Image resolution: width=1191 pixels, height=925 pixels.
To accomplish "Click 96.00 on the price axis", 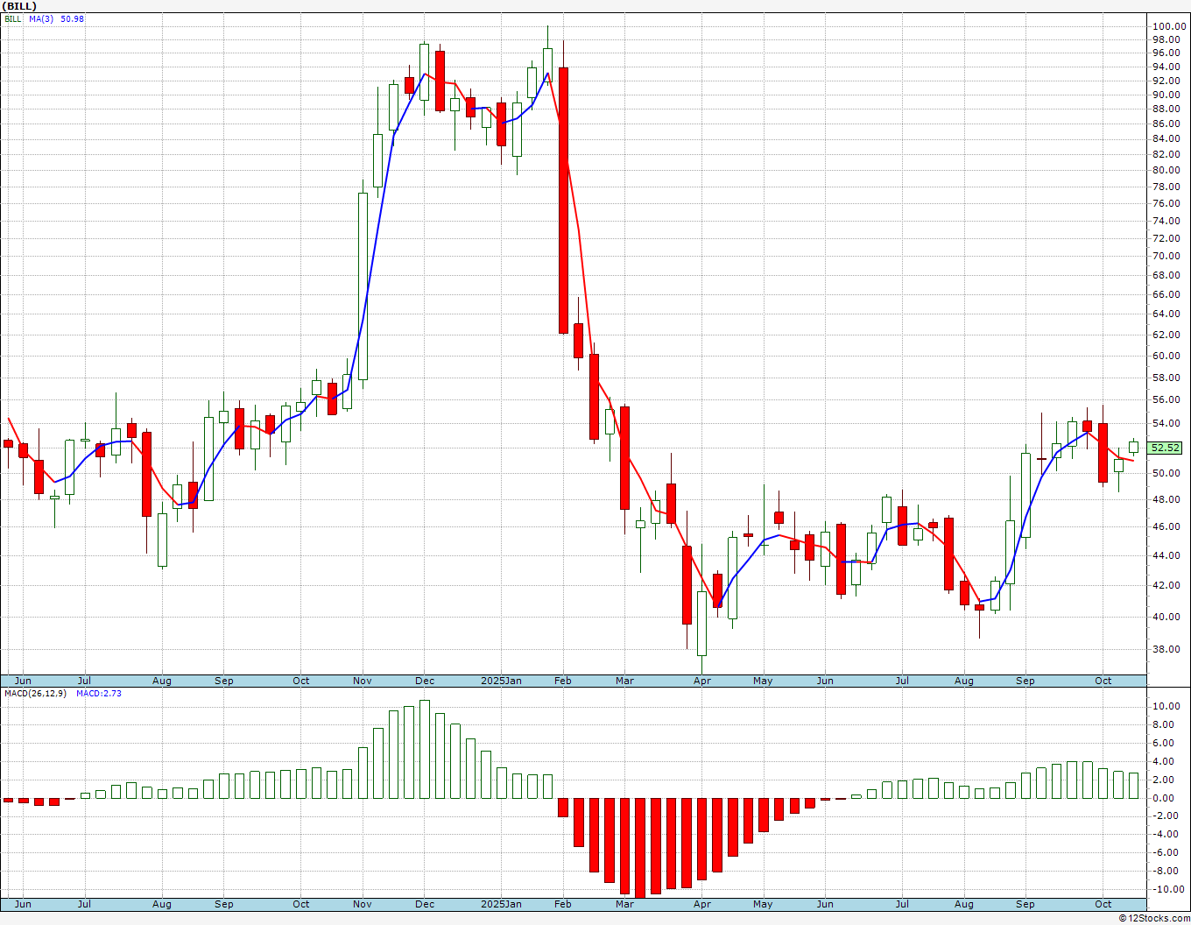I will pos(1168,53).
